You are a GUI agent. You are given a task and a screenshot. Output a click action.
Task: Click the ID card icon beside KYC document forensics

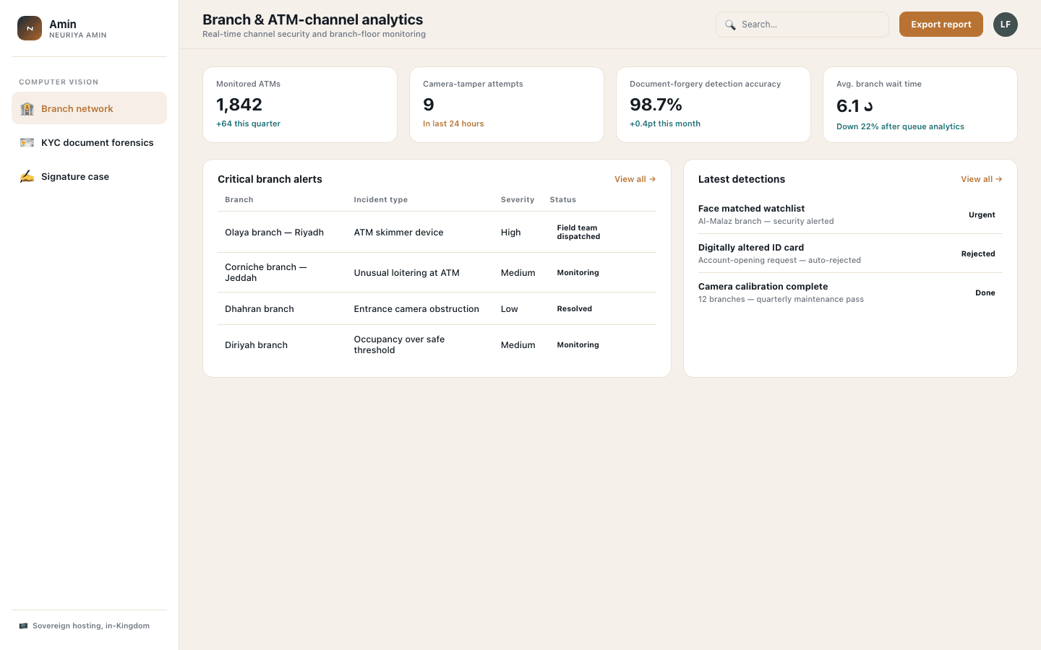[27, 142]
